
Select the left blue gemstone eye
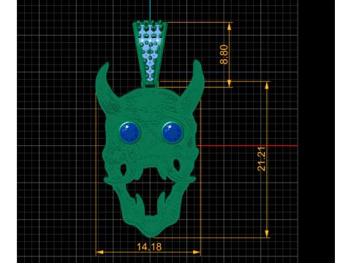[x=130, y=133]
